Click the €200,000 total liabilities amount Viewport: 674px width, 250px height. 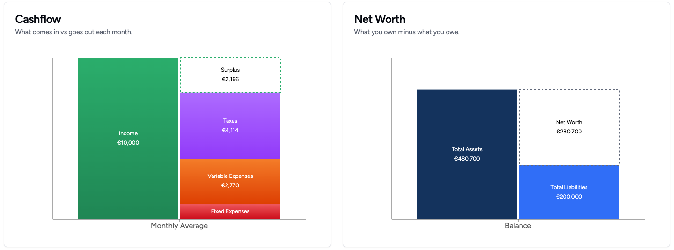(x=569, y=197)
